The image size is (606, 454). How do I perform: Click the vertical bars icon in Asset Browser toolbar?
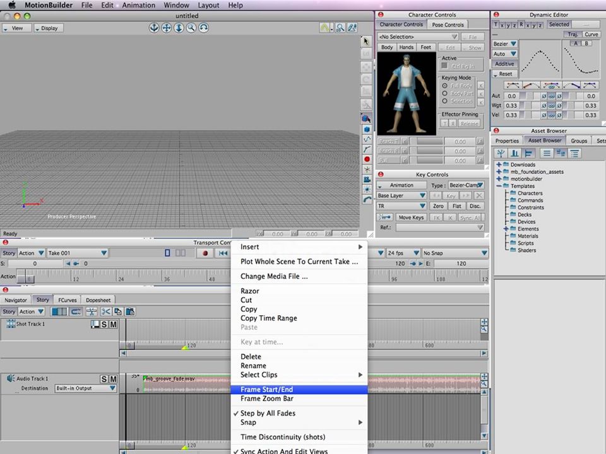pos(514,153)
